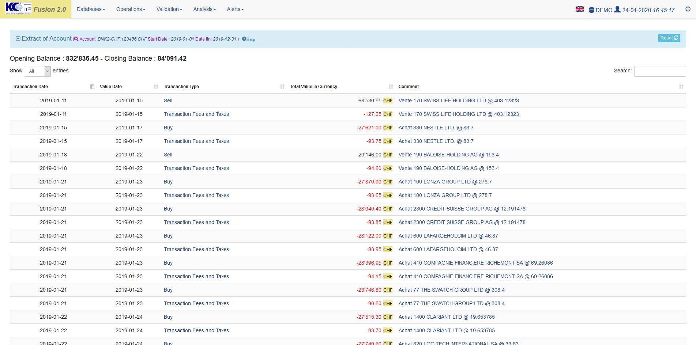Click the Search input field
696x345 pixels.
(x=659, y=71)
